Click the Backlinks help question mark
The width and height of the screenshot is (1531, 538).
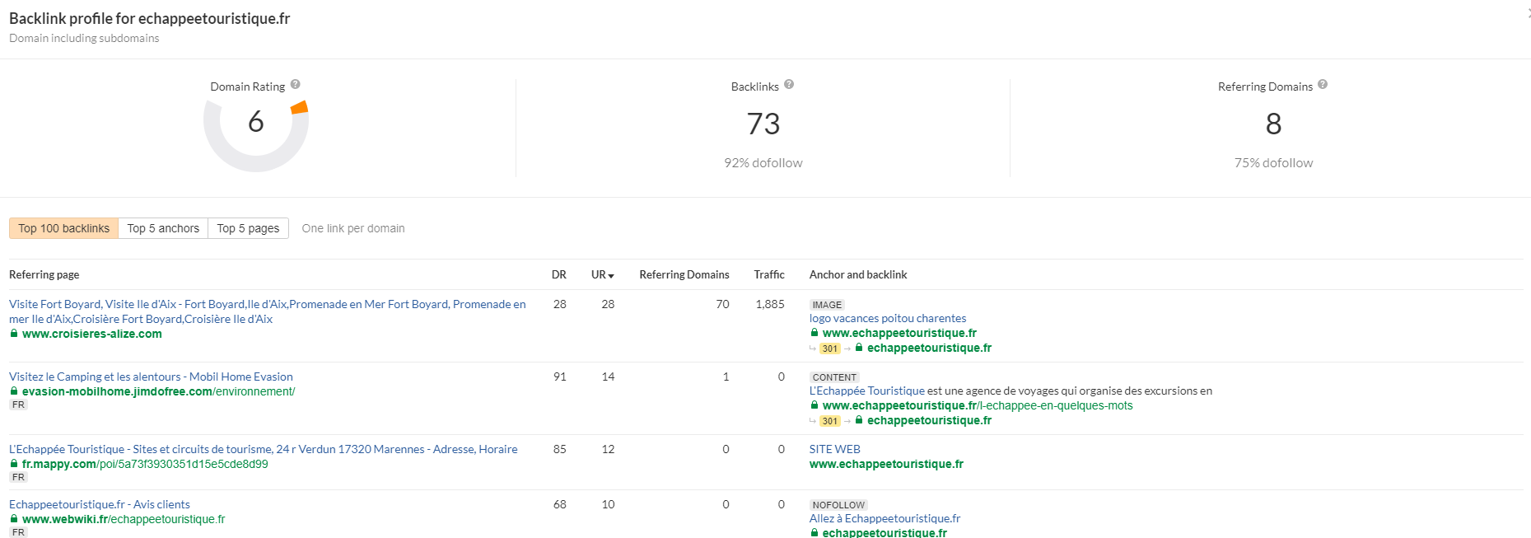[789, 84]
